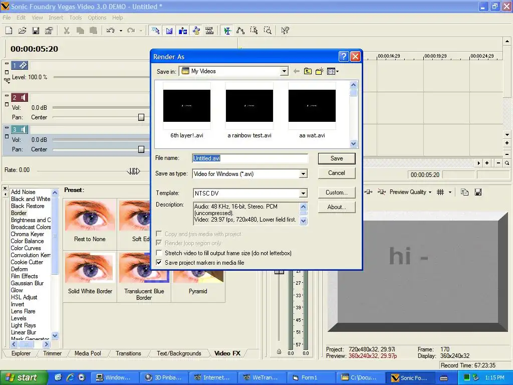The image size is (513, 385).
Task: Click the timeline zoom magnifier icon
Action: [x=507, y=163]
